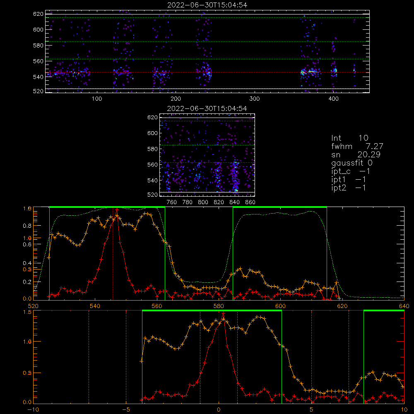Click x-axis label 840 of middle spectrogram
The image size is (414, 414).
[234, 202]
